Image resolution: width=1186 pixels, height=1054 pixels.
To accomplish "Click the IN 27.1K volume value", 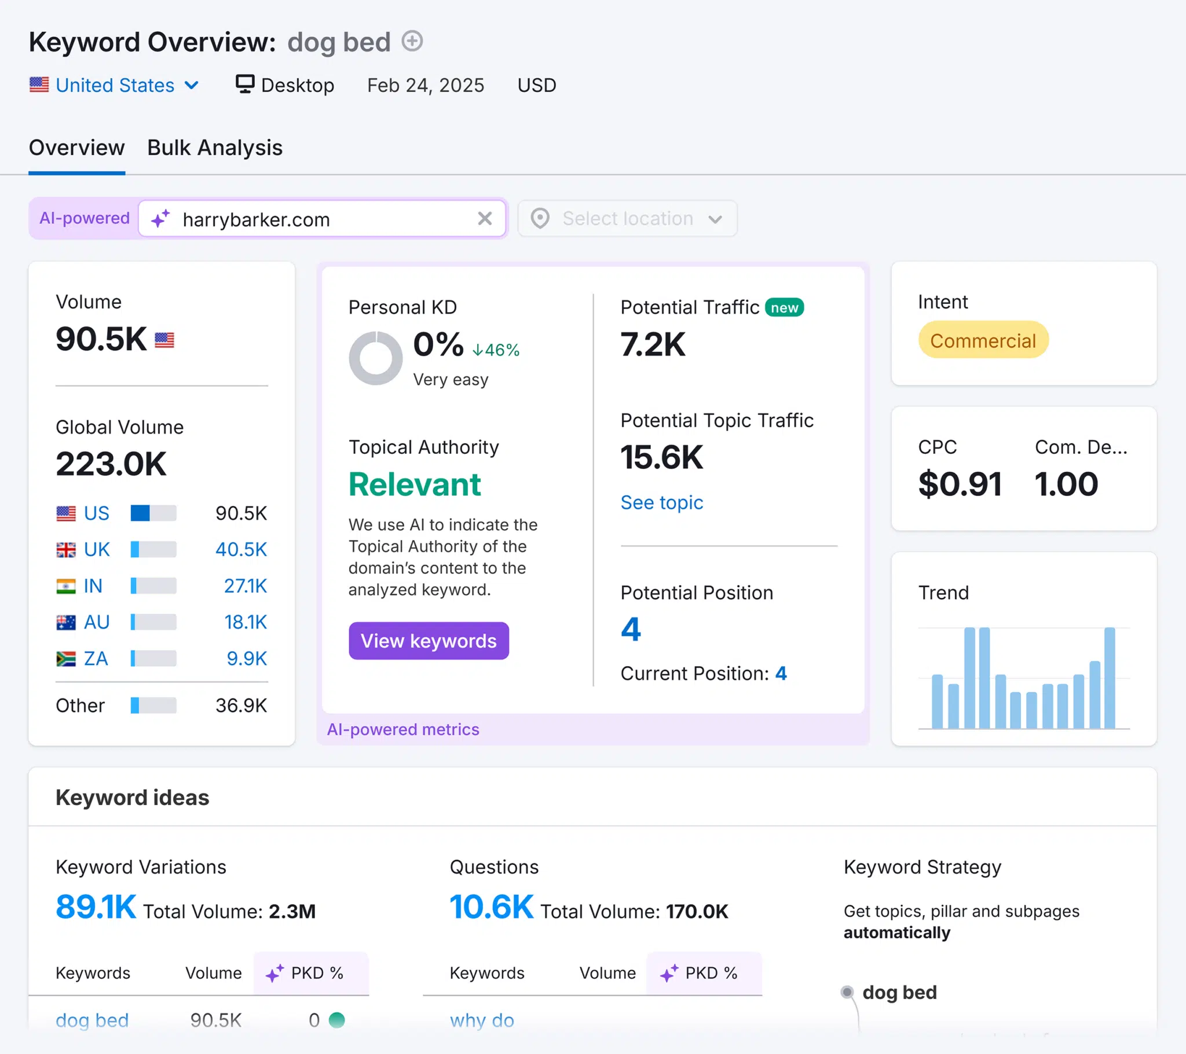I will point(245,586).
